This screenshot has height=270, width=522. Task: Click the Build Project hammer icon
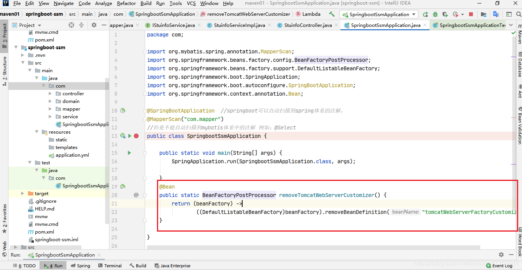click(x=332, y=14)
